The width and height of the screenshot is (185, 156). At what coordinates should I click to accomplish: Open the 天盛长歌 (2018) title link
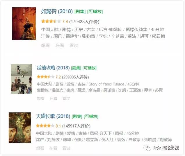[x=53, y=116]
